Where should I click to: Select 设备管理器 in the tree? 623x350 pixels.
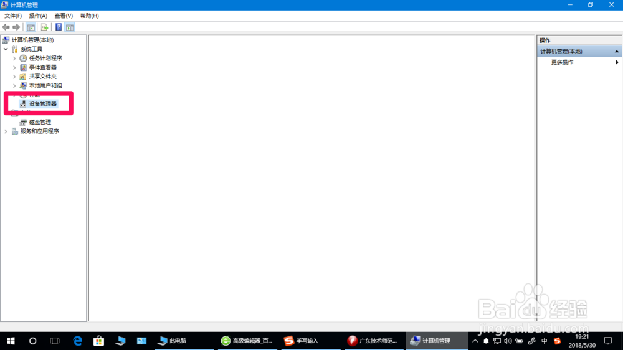point(42,103)
